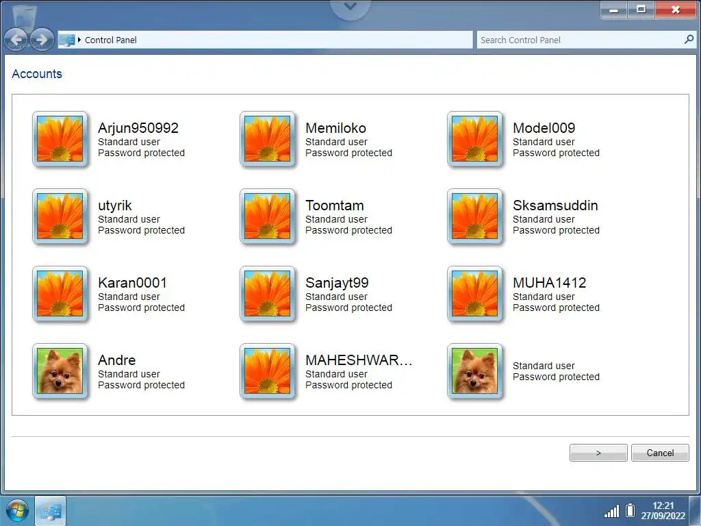Minimize the Control Panel window
This screenshot has height=526, width=701.
click(614, 10)
